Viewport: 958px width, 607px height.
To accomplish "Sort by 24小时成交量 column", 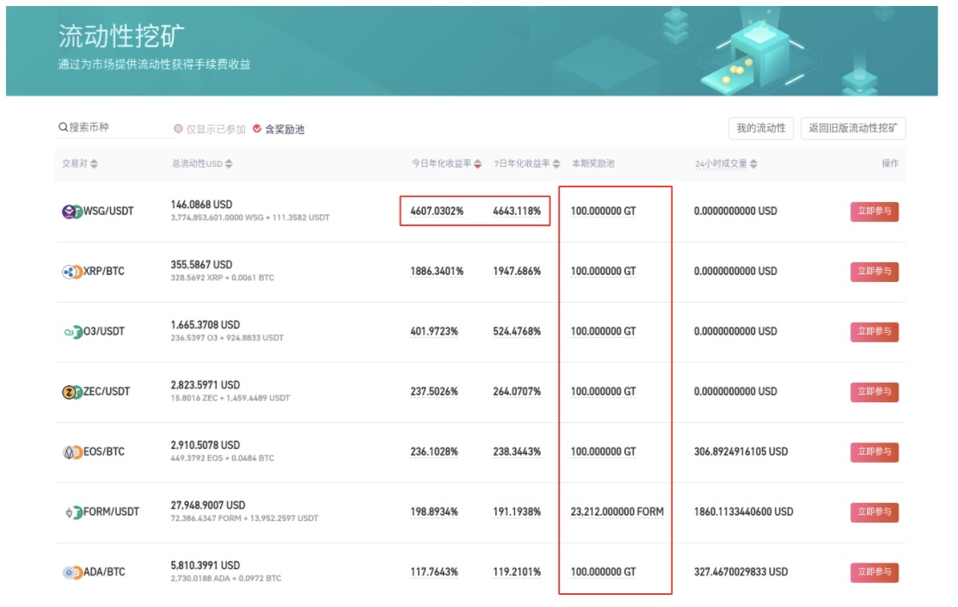I will (x=727, y=163).
